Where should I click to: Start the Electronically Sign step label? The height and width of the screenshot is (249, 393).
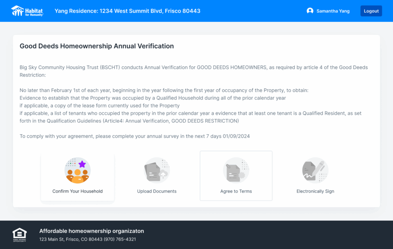click(315, 191)
